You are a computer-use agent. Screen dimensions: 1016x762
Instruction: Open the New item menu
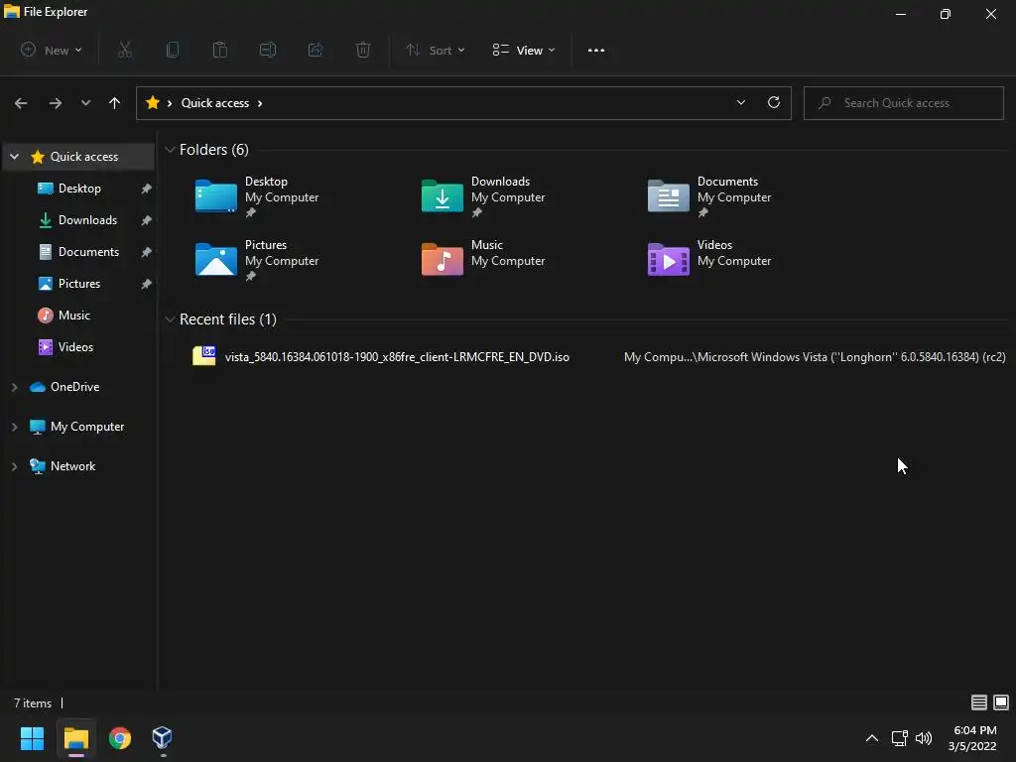tap(52, 50)
